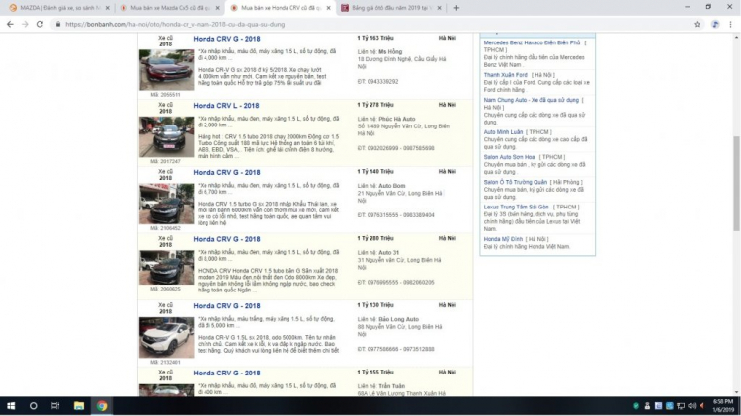Open the Honda CRV L - 2018 listing
Viewport: 741px width, 416px height.
coord(226,106)
